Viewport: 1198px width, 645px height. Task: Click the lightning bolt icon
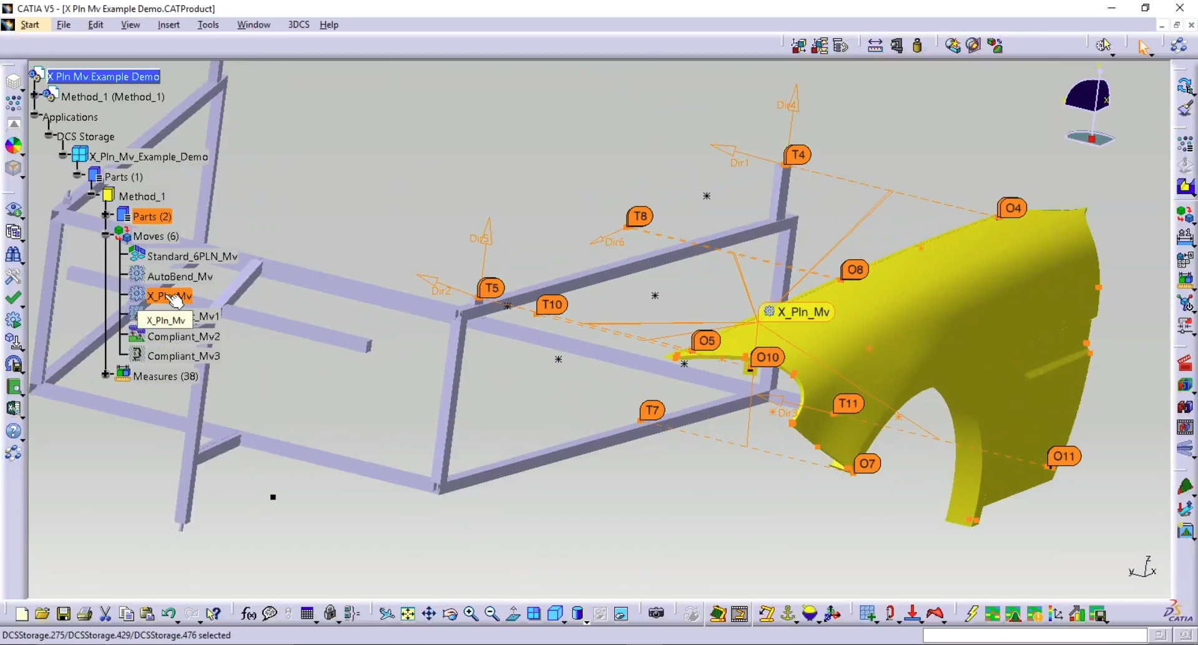(971, 614)
